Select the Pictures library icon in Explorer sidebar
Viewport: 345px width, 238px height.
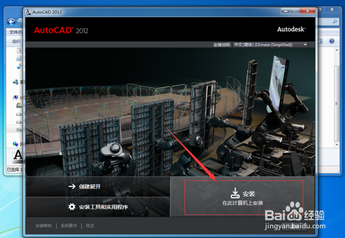tap(19, 58)
